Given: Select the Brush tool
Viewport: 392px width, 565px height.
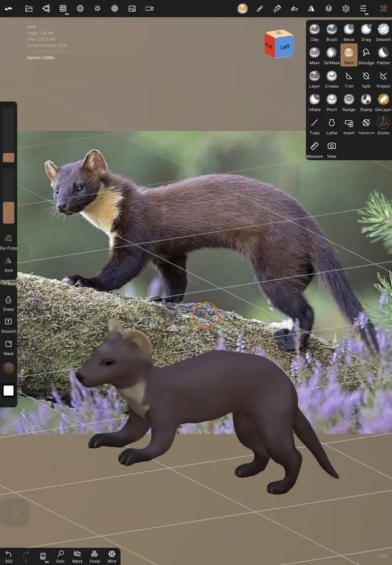Looking at the screenshot, I should click(x=331, y=32).
